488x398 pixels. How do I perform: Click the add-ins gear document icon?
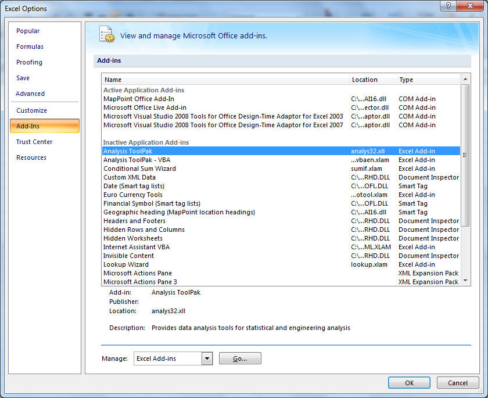click(x=107, y=34)
